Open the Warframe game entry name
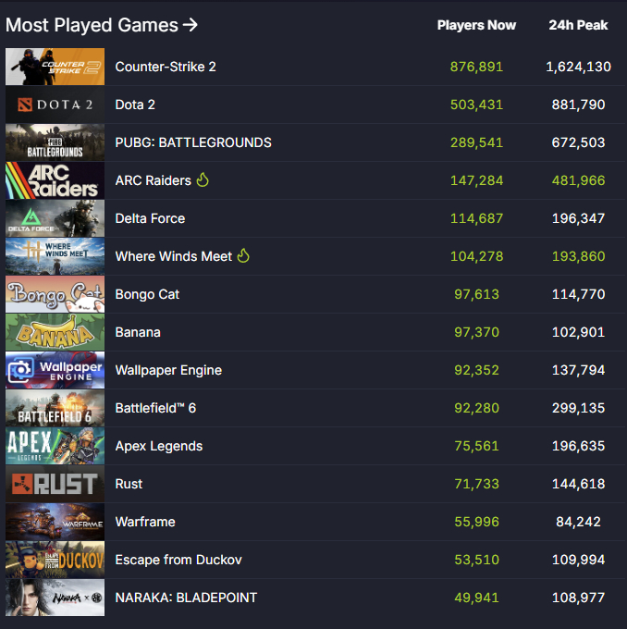The height and width of the screenshot is (629, 627). (145, 522)
